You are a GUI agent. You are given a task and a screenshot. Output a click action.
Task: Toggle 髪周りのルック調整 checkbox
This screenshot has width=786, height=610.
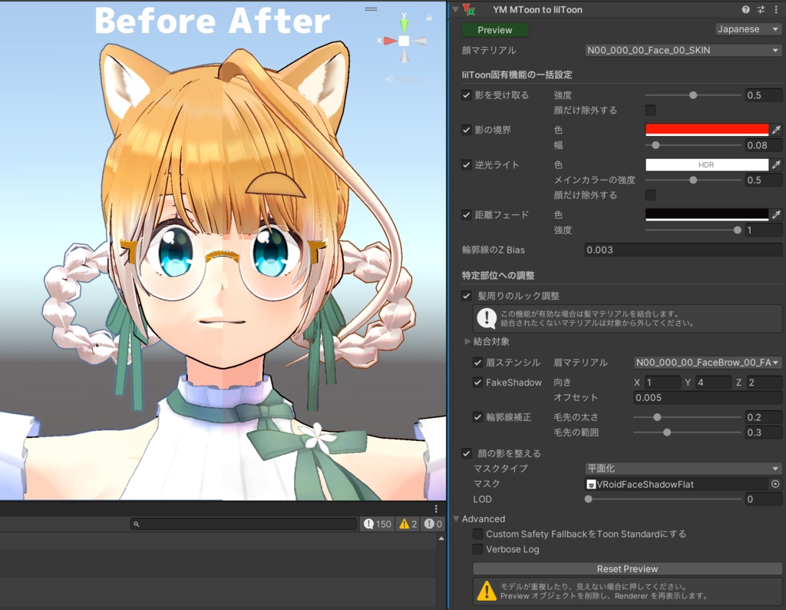tap(466, 296)
